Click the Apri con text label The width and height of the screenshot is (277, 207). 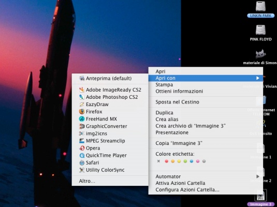click(165, 78)
